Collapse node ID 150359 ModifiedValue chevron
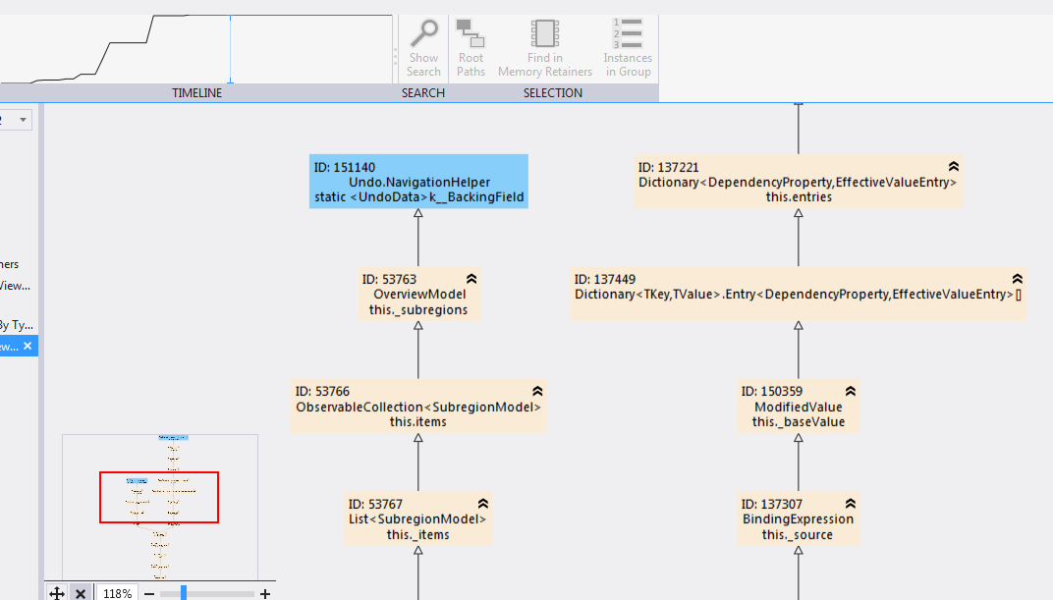 click(851, 391)
